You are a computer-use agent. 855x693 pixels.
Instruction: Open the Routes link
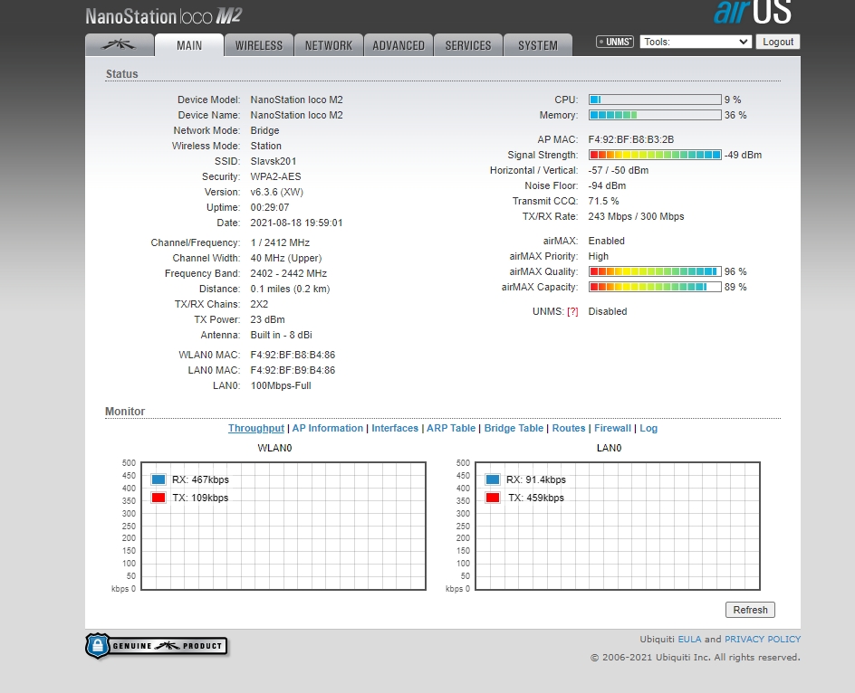pyautogui.click(x=569, y=428)
